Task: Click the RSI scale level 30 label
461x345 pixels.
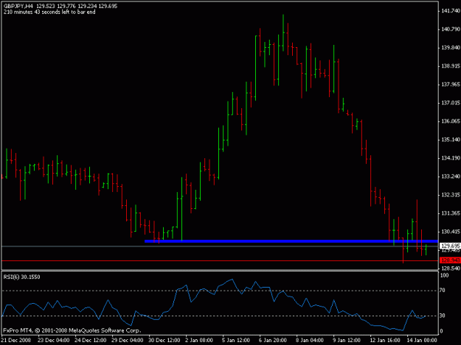Action: [443, 316]
